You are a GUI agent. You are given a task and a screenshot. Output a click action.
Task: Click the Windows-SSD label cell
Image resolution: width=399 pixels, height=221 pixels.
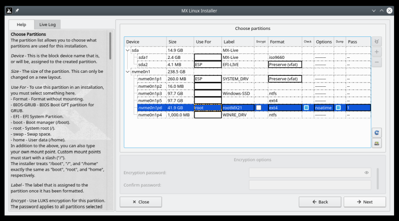tap(238, 93)
